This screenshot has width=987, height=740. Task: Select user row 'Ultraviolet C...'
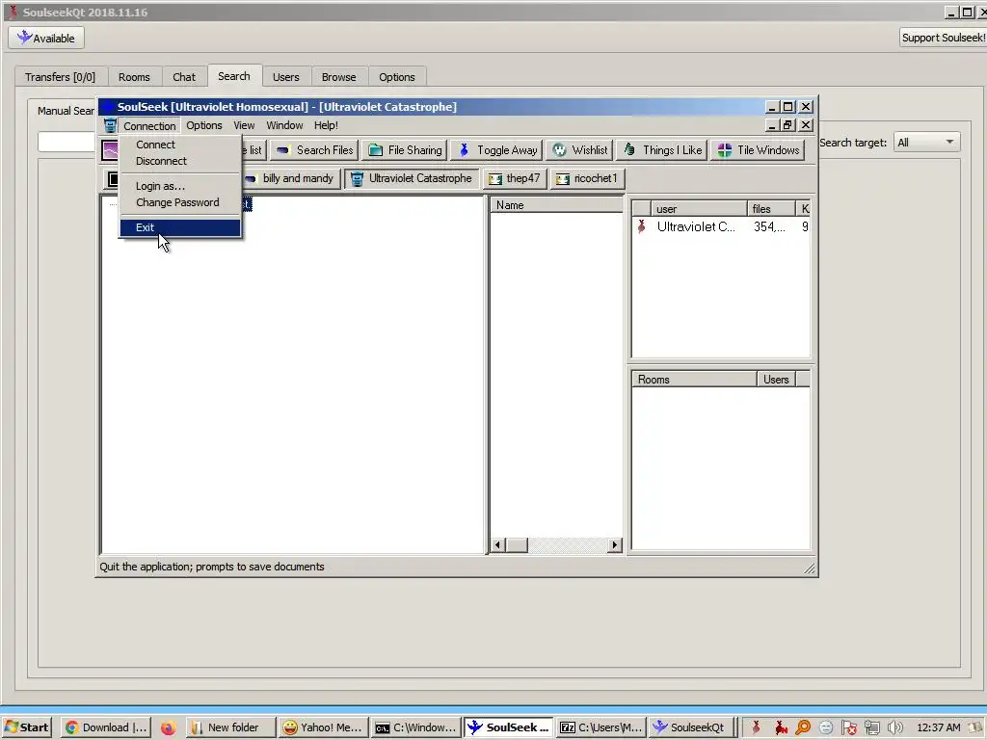pyautogui.click(x=721, y=226)
